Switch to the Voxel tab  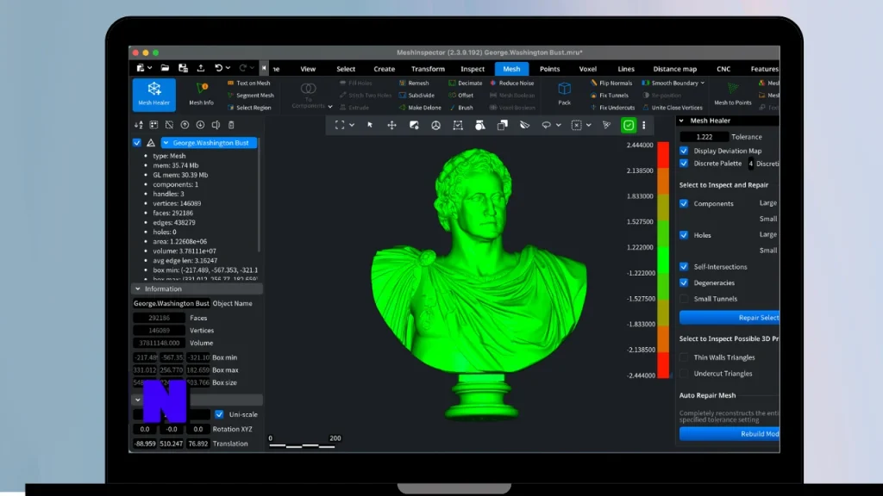[588, 69]
